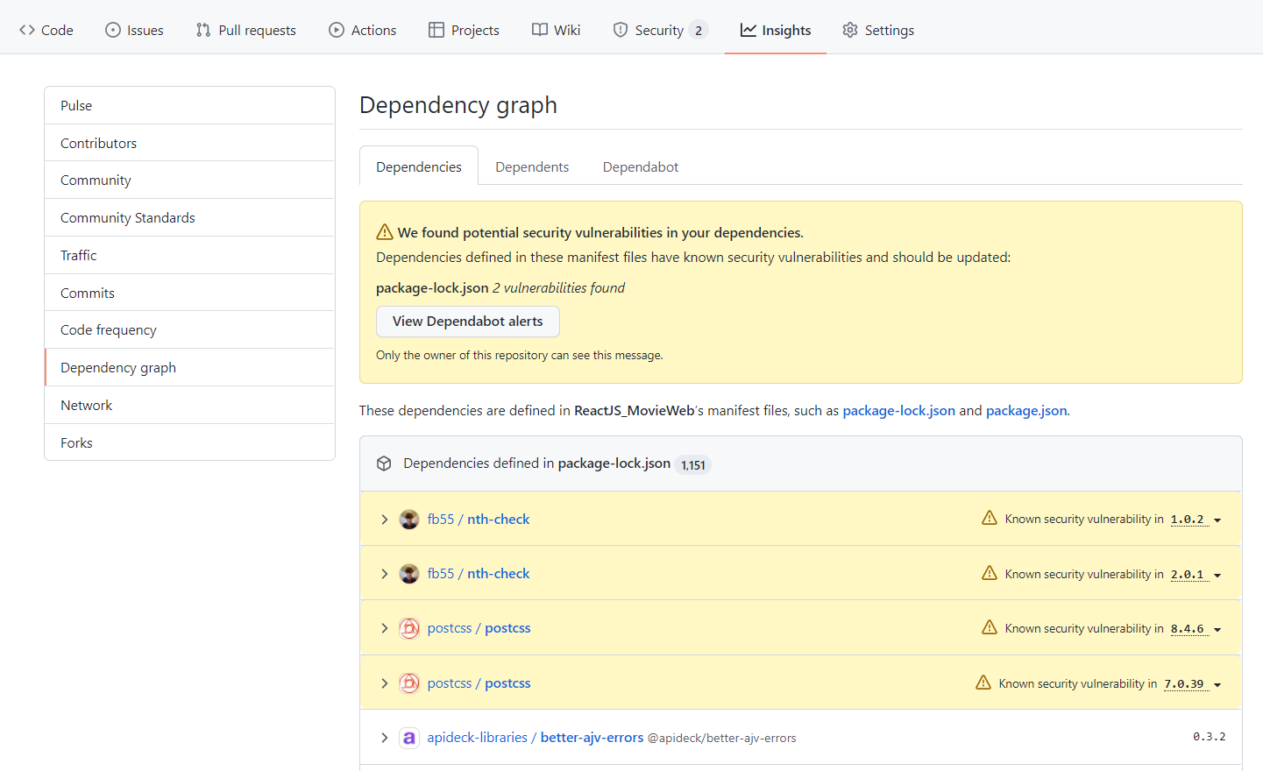
Task: Click postcss logo in the 7.0.39 row
Action: tap(409, 683)
